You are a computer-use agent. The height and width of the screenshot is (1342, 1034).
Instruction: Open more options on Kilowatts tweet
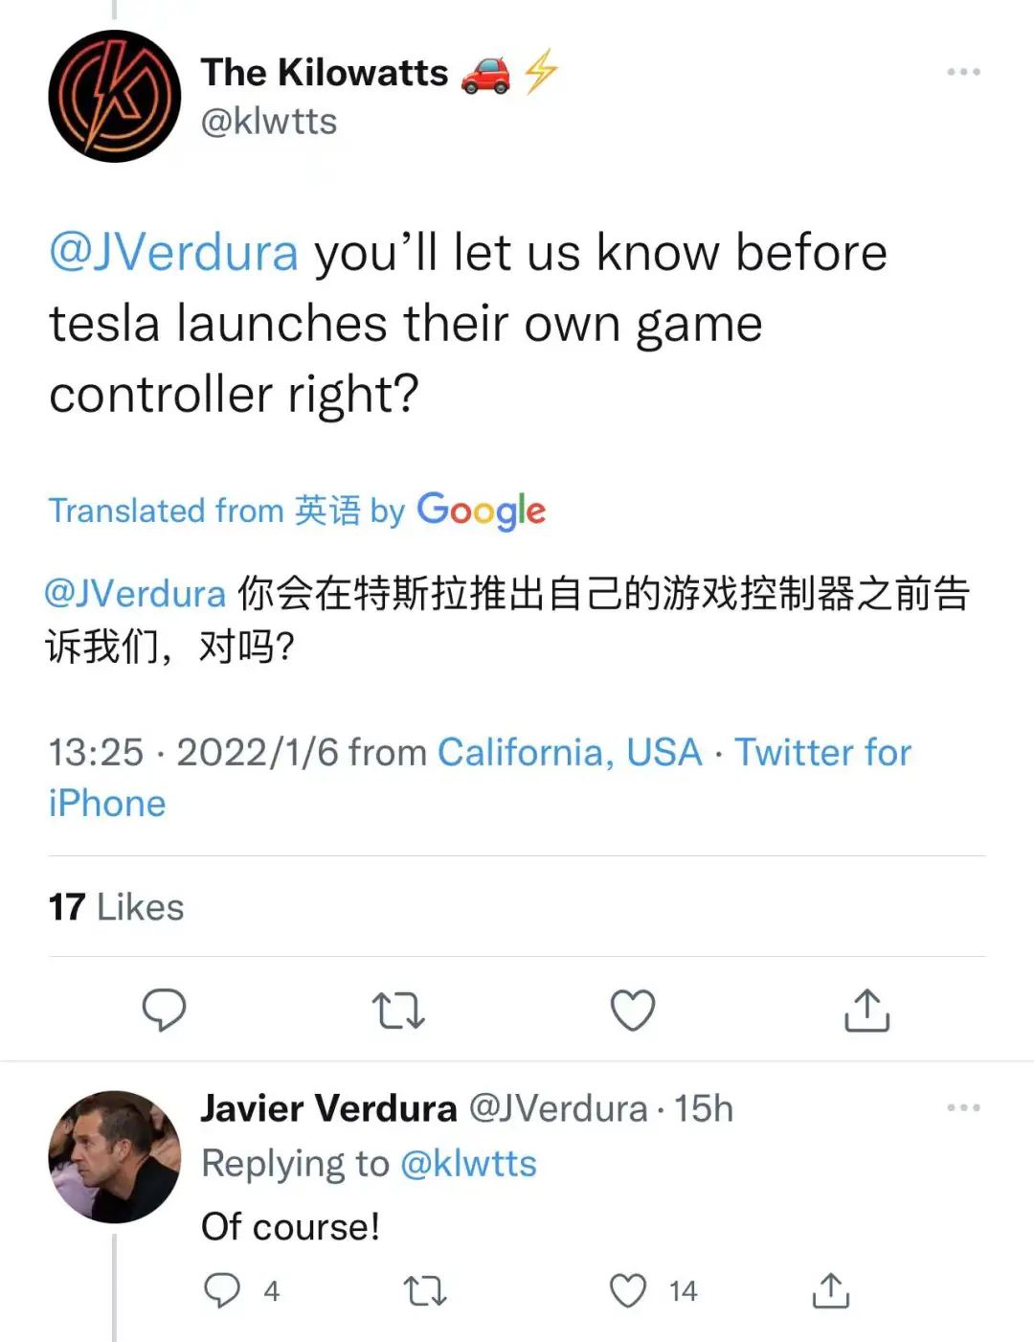pos(963,72)
